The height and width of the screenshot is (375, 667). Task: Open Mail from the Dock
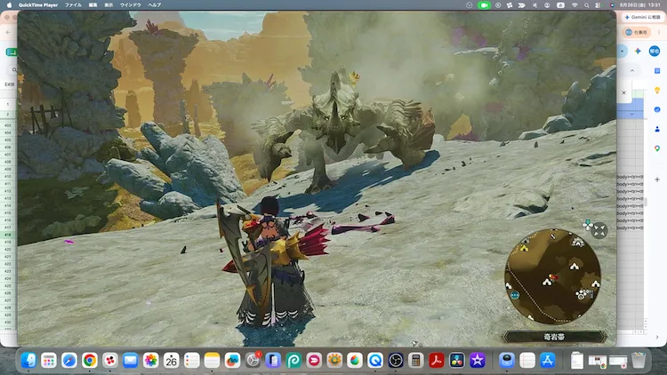[x=131, y=361]
